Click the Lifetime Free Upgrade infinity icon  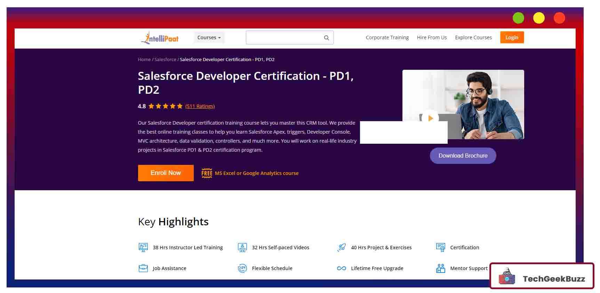point(342,268)
